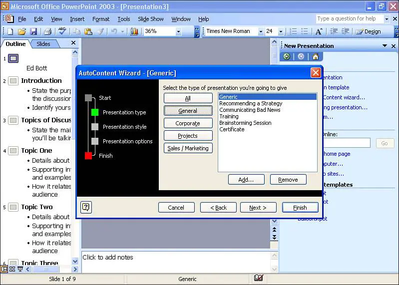Switch to Slide Sorter view icon
This screenshot has width=399, height=285.
(12, 269)
